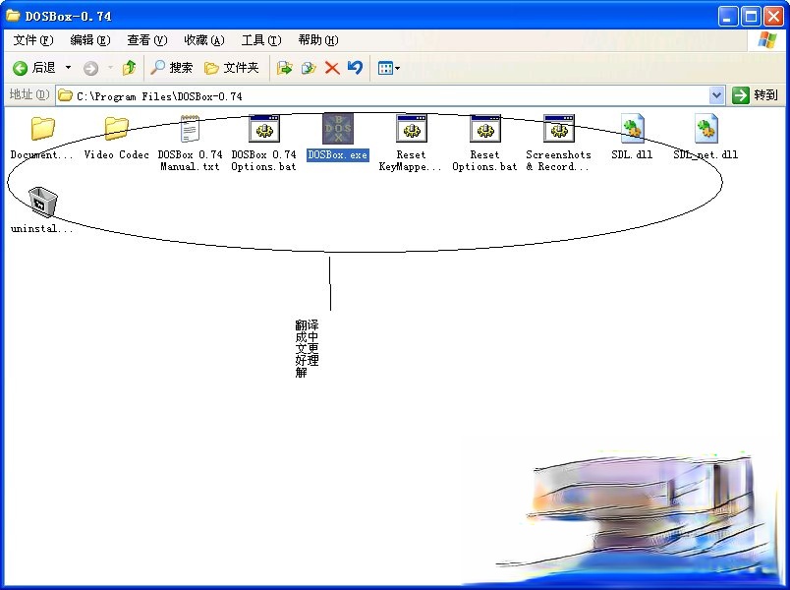The image size is (790, 590).
Task: Click the blue Undo arrow icon
Action: pyautogui.click(x=355, y=67)
